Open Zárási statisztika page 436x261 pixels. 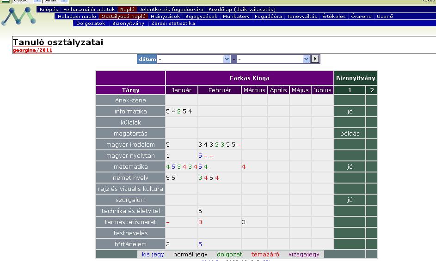pyautogui.click(x=173, y=24)
